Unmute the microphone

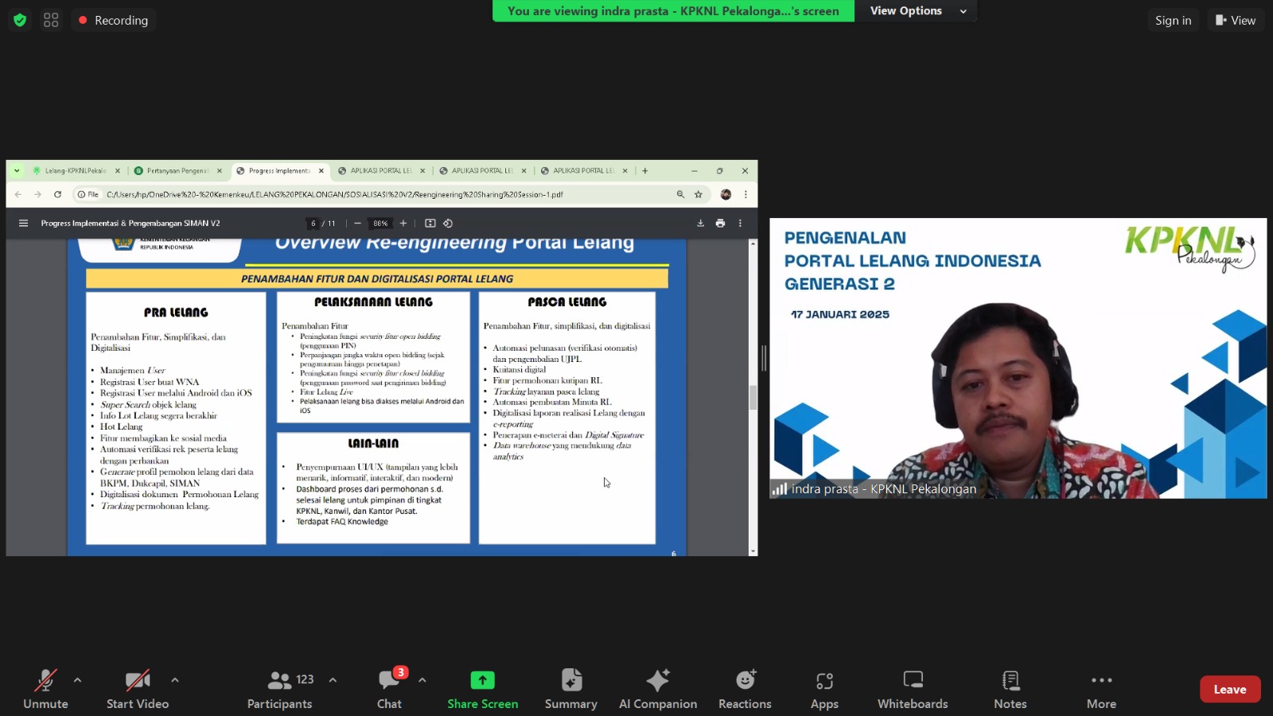(45, 689)
